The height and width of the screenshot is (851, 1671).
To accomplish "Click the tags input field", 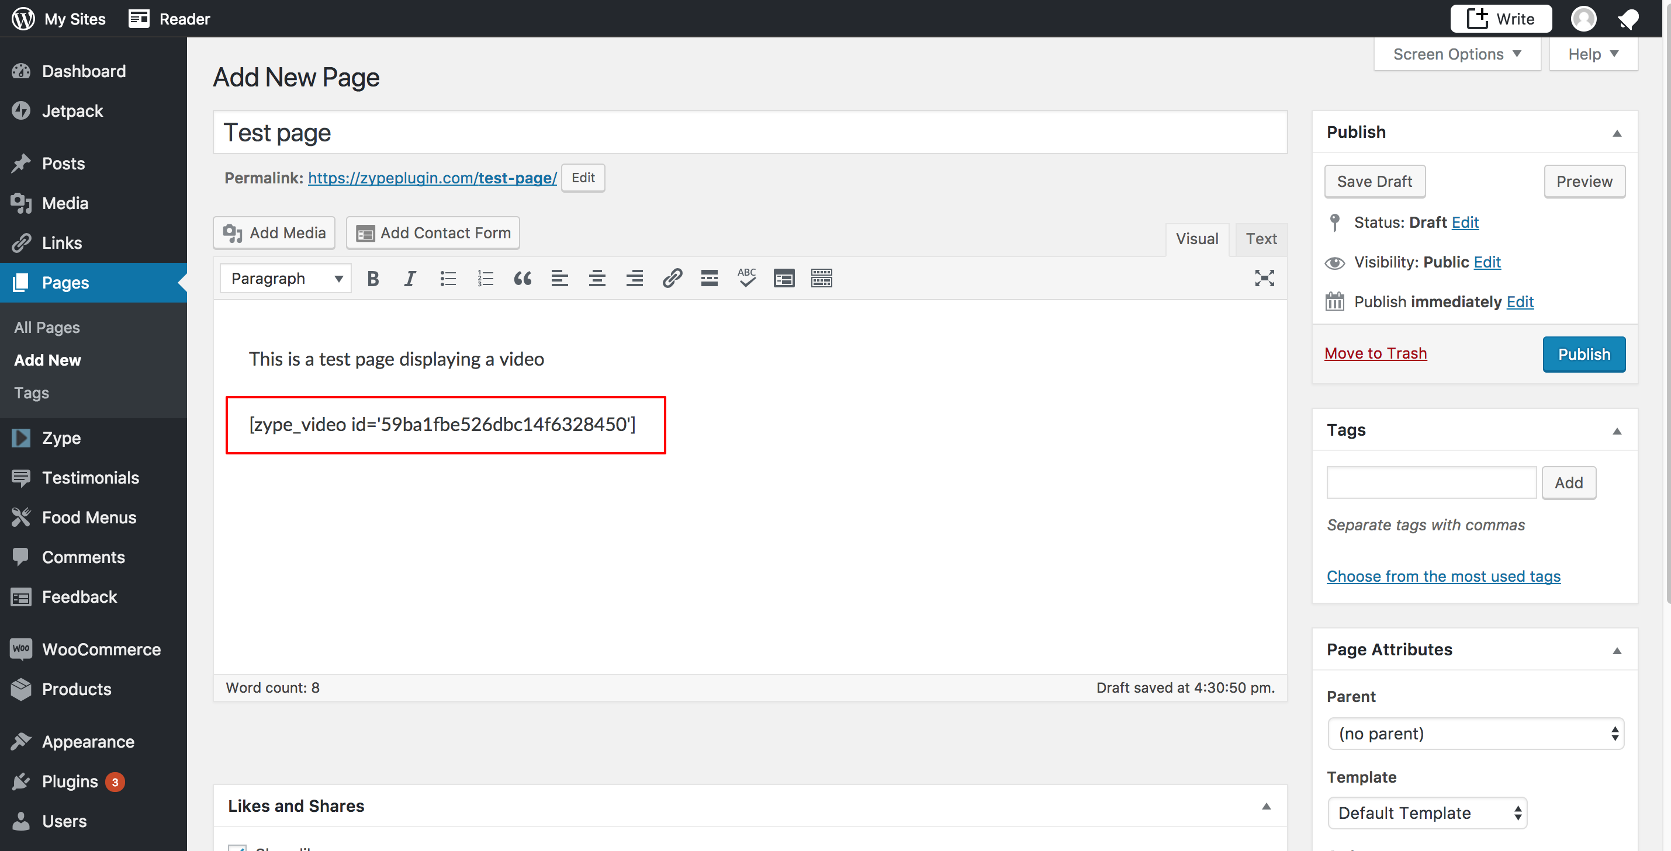I will coord(1431,483).
